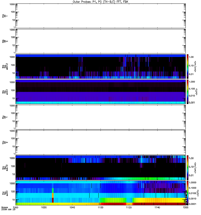201x215 pixels.
Task: Click the '1000' y-tick of thb fbk edc12 panel
Action: pyautogui.click(x=12, y=57)
